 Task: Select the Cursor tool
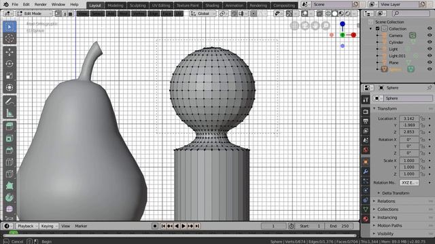[x=10, y=39]
